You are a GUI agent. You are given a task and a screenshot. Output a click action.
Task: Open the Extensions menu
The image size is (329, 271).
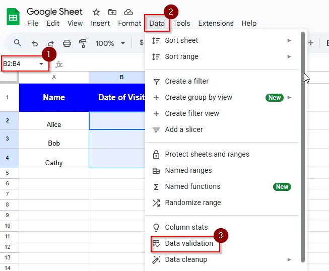point(216,23)
